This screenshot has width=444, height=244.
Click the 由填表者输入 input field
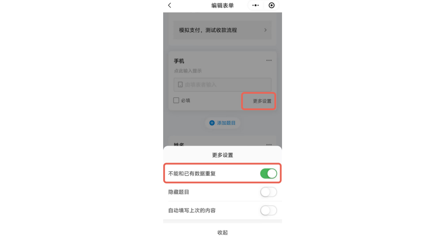tap(223, 85)
